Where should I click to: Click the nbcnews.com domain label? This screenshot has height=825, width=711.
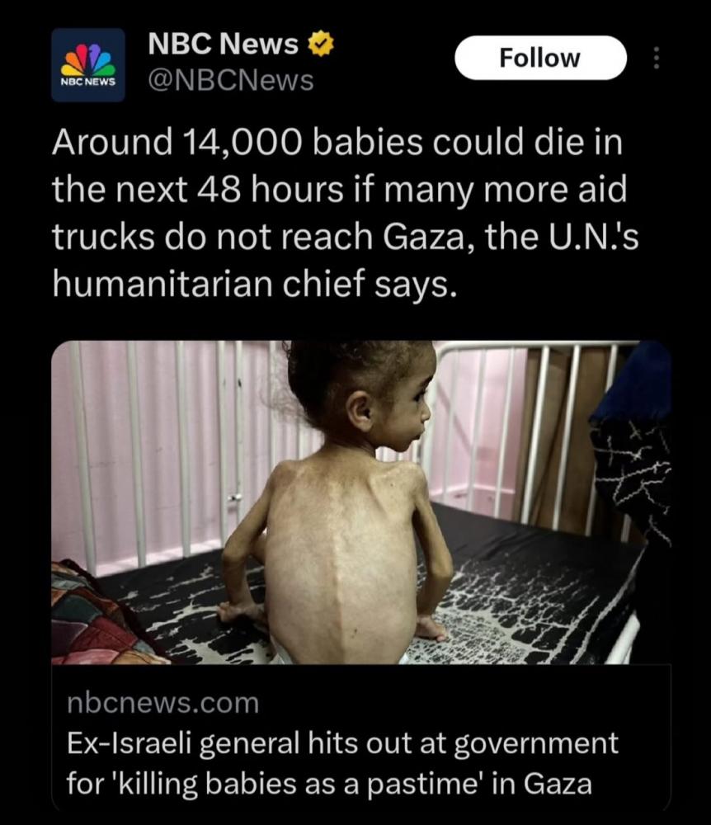(x=163, y=703)
